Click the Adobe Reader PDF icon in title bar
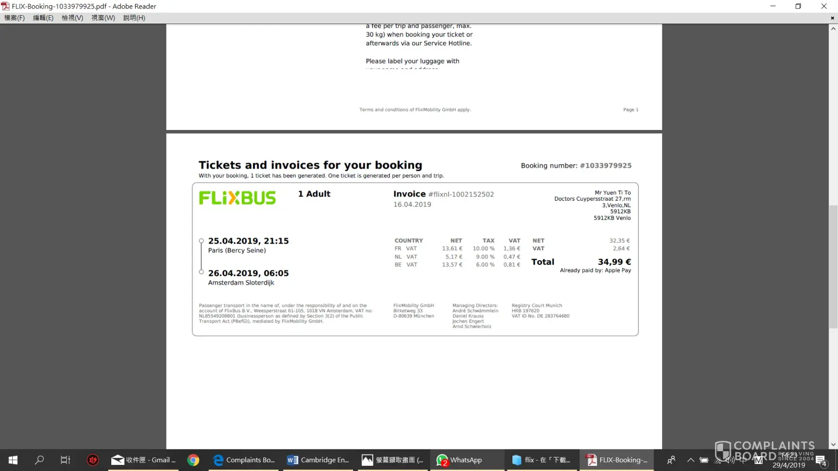The height and width of the screenshot is (471, 838). pyautogui.click(x=5, y=6)
